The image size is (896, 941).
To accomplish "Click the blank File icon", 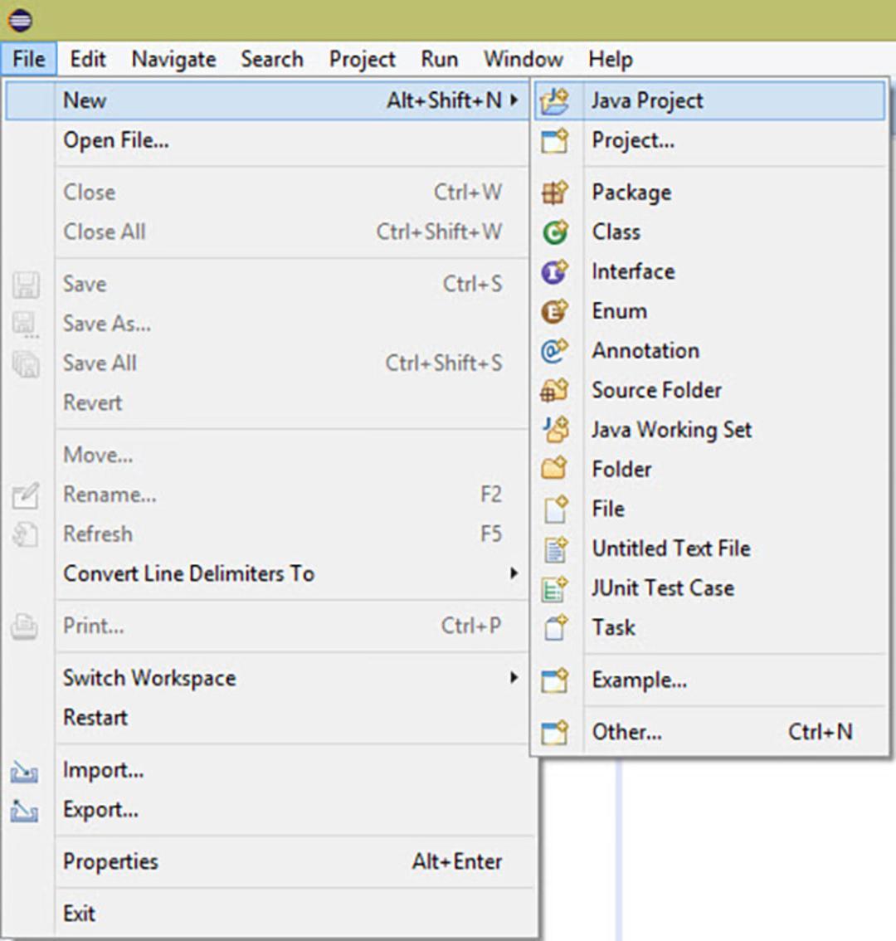I will point(554,509).
